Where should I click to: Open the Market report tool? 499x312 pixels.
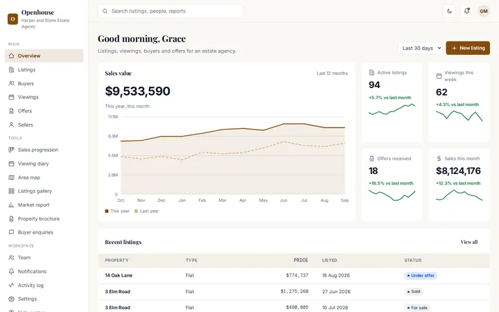(x=44, y=205)
